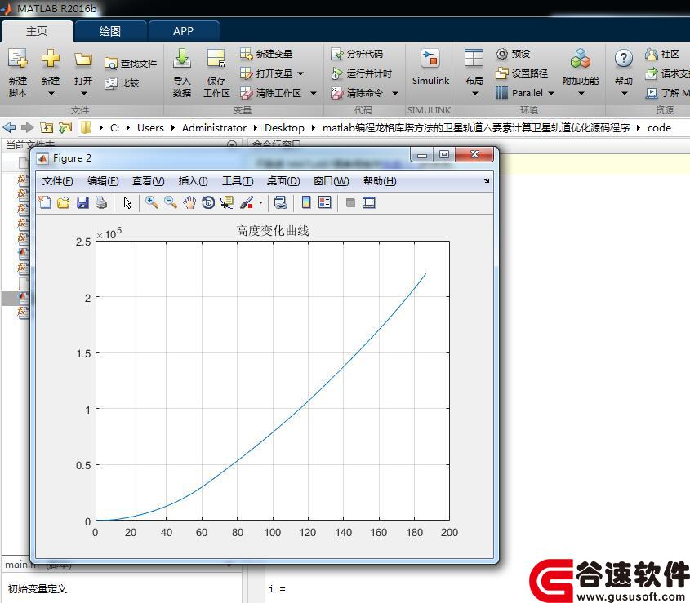Open the 桌面(D) menu in Figure 2
Image resolution: width=690 pixels, height=603 pixels.
click(x=283, y=181)
